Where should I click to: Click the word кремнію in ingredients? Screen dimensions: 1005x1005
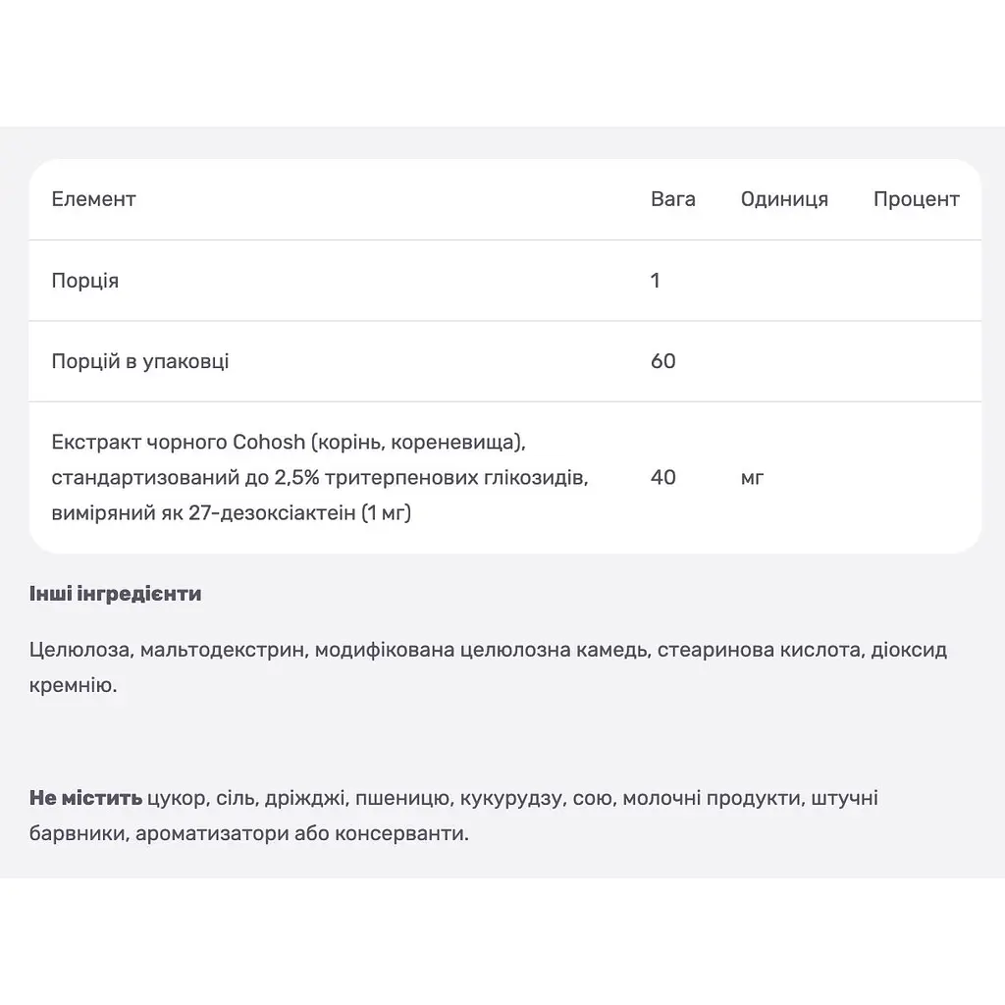[73, 685]
